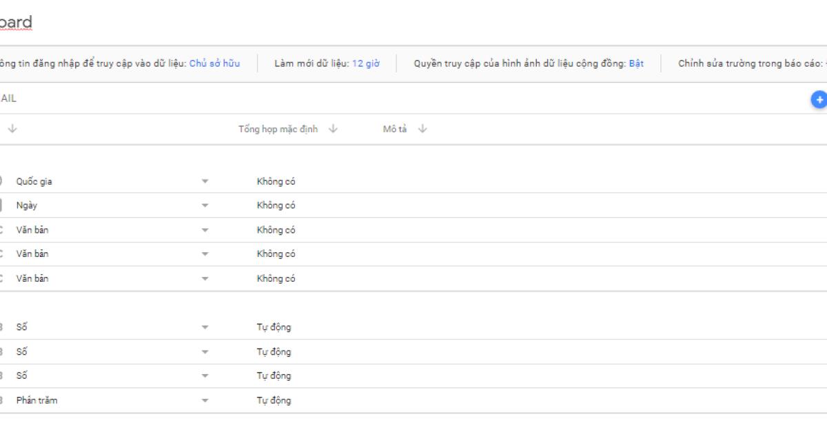Open the Quốc gia type dropdown arrow
Image resolution: width=827 pixels, height=434 pixels.
pos(205,182)
